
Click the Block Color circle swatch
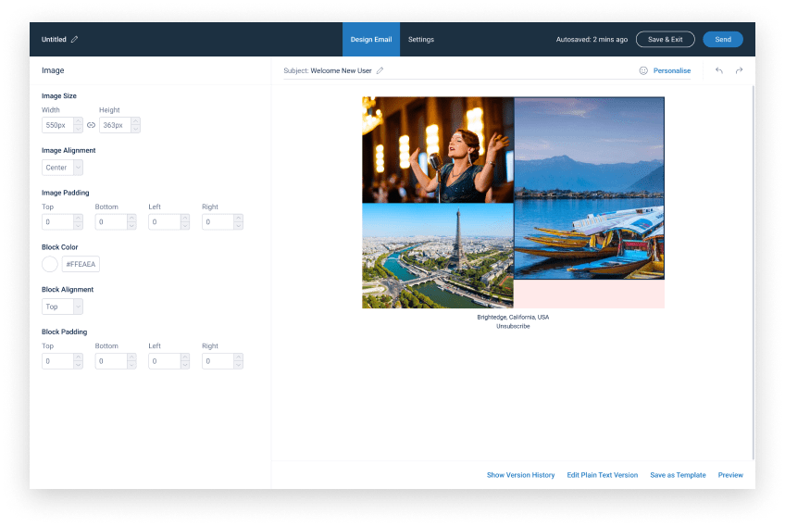(50, 264)
